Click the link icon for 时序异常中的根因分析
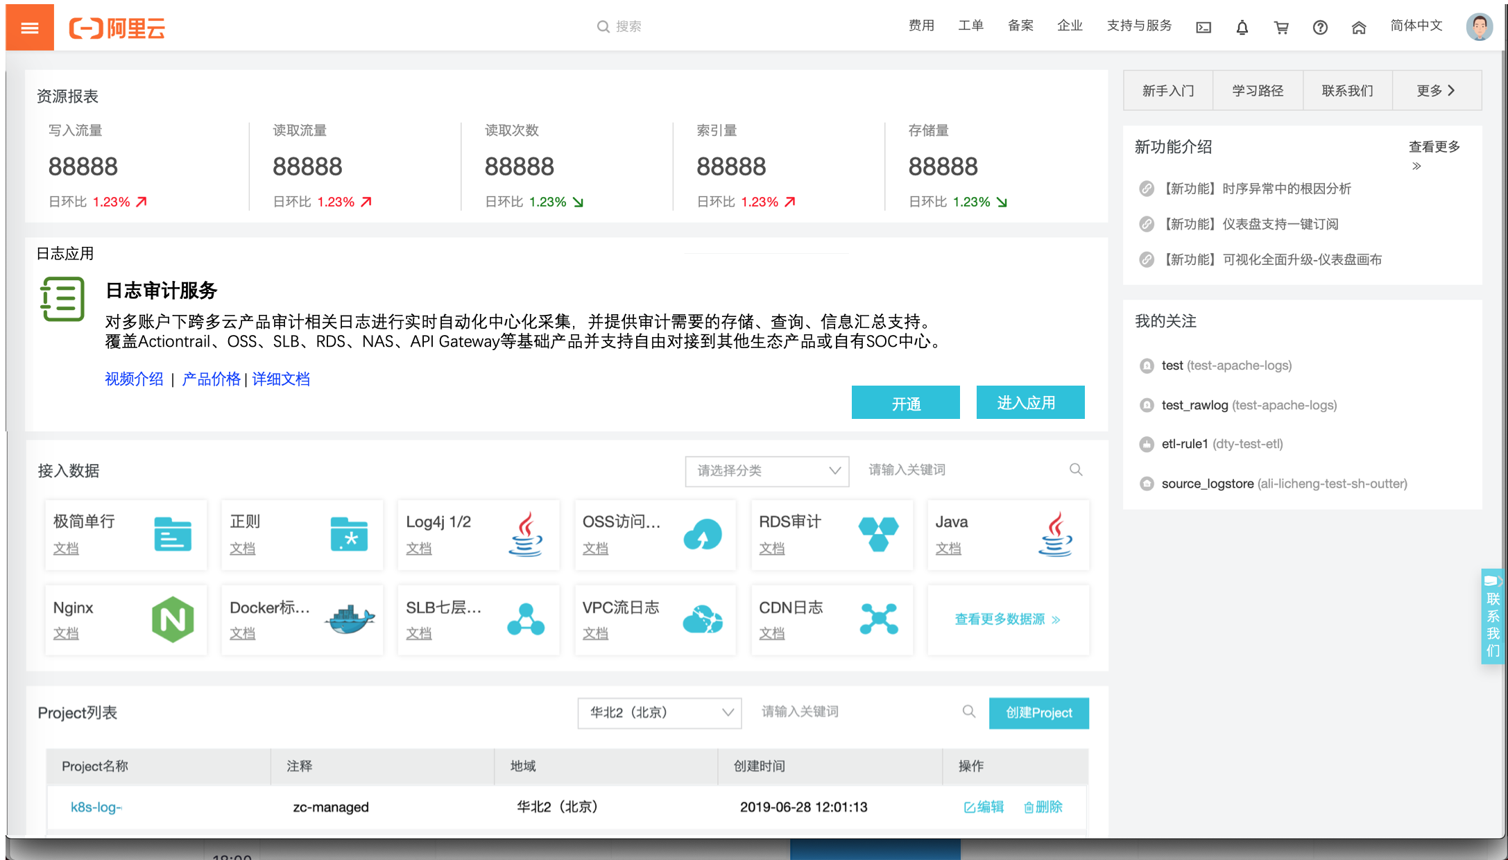The image size is (1508, 860). click(1147, 189)
